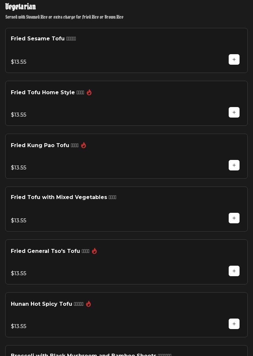
Task: Open Fried Tofu with Mixed Vegetables title
Action: 59,197
